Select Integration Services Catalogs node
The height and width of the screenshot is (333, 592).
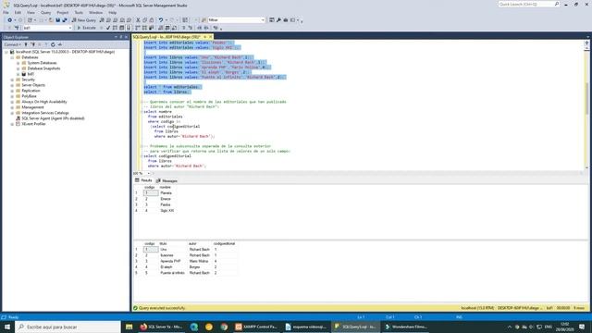[x=45, y=113]
